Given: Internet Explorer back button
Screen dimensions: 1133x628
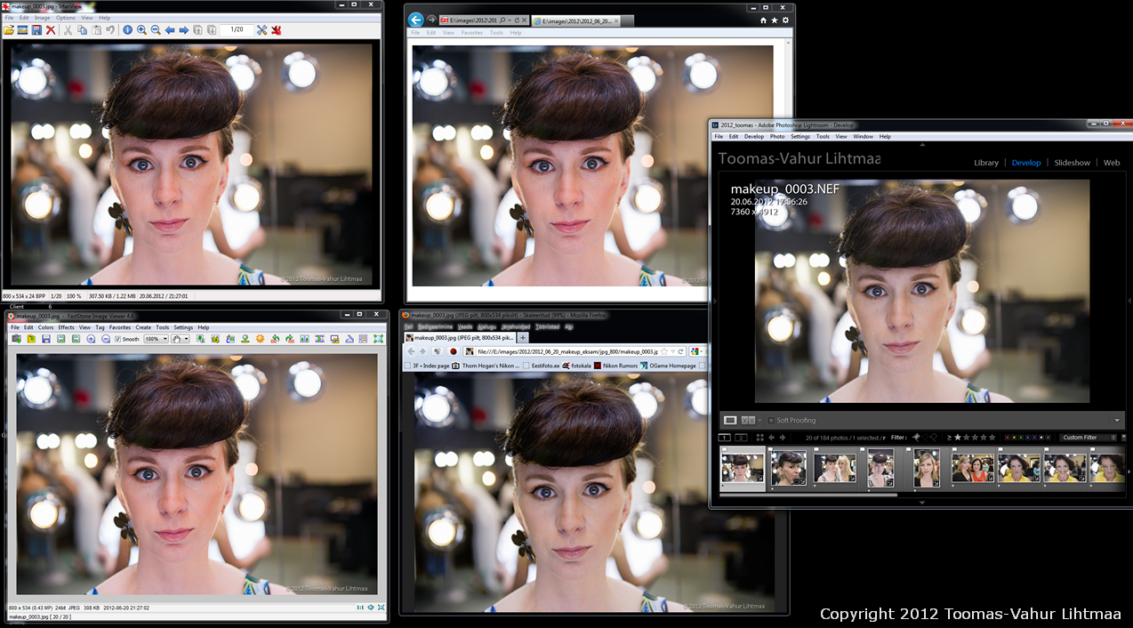Looking at the screenshot, I should pos(415,19).
